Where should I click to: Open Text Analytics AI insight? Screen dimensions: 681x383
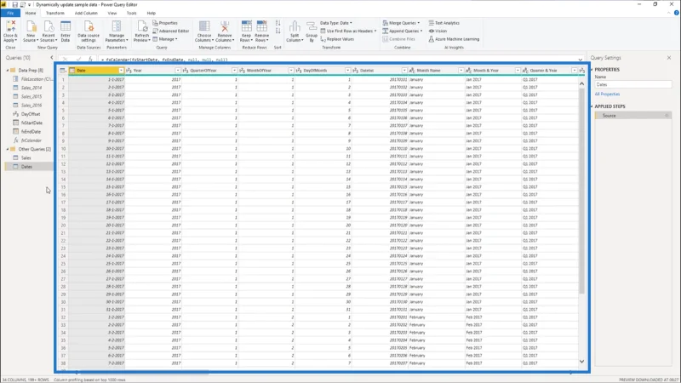click(x=444, y=23)
